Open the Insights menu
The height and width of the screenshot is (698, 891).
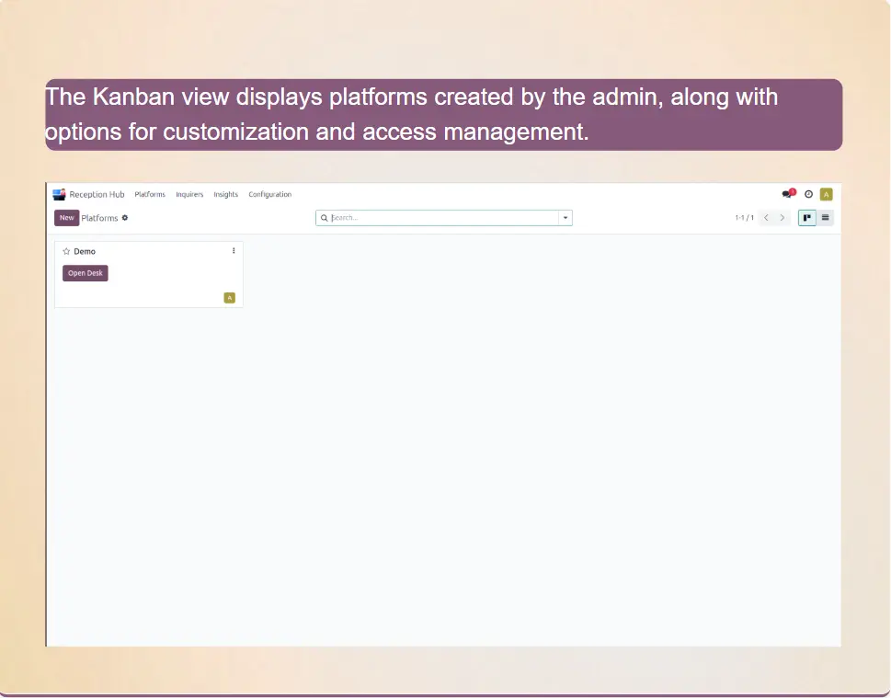(225, 194)
